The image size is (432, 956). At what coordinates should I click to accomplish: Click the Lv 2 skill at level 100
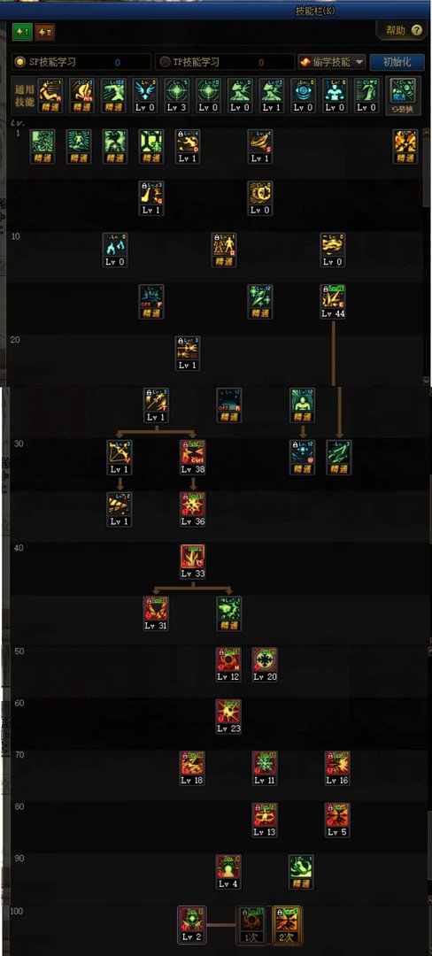click(x=193, y=925)
